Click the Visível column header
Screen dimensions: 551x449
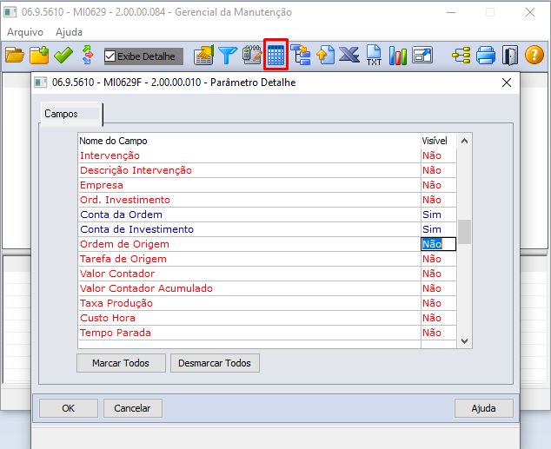tap(438, 141)
